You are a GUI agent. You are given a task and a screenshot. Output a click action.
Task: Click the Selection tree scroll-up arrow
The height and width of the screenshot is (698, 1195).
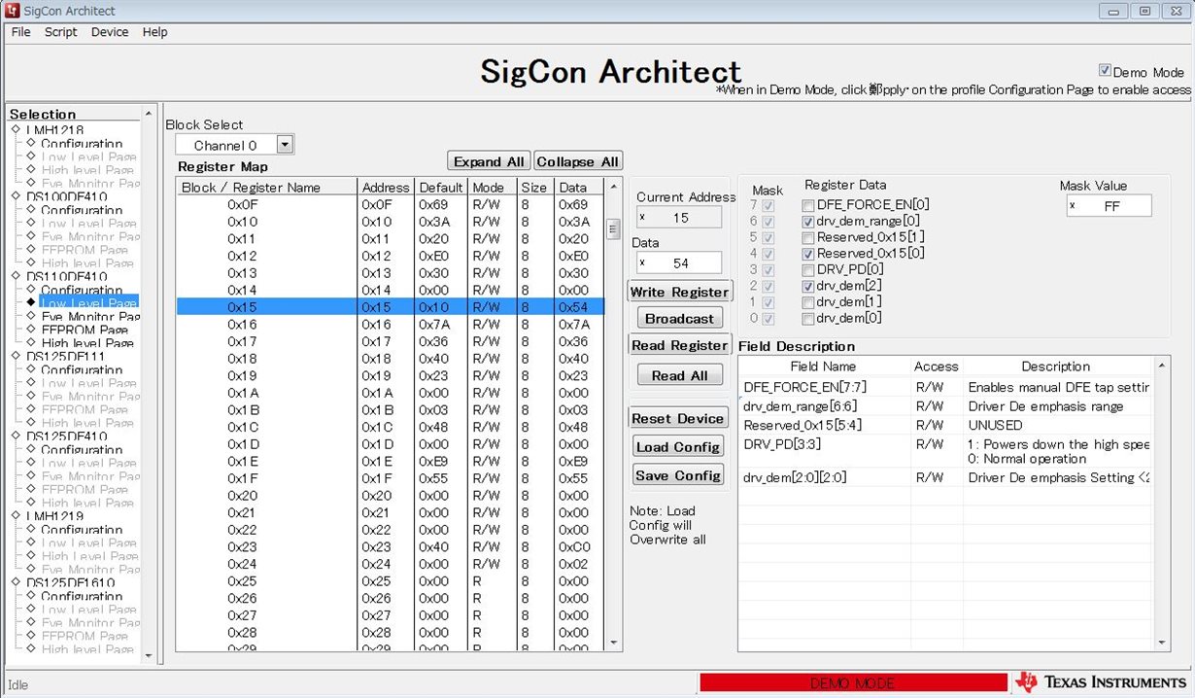tap(149, 113)
